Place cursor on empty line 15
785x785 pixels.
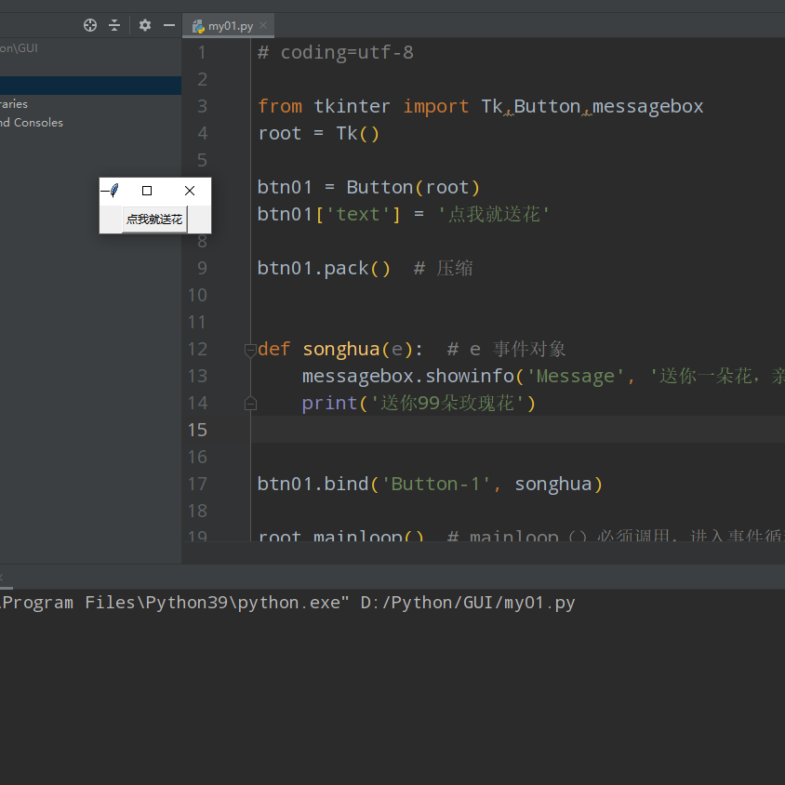pos(517,430)
